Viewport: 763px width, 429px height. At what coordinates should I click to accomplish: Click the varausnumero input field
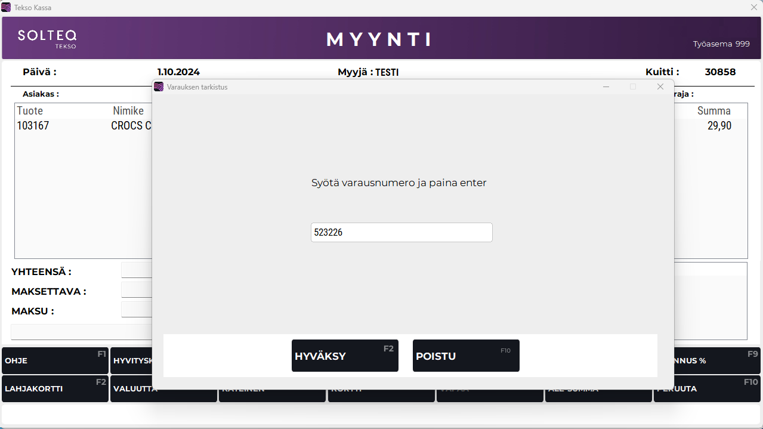[x=401, y=233]
